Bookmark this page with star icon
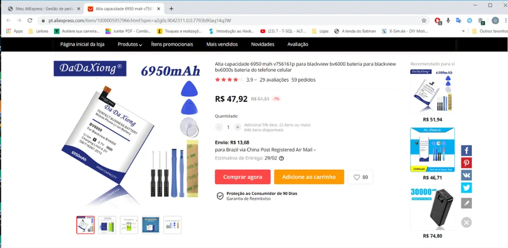 pos(424,20)
